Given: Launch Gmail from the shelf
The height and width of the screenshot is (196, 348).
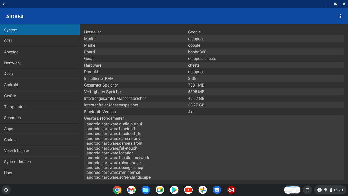Looking at the screenshot, I should [131, 190].
